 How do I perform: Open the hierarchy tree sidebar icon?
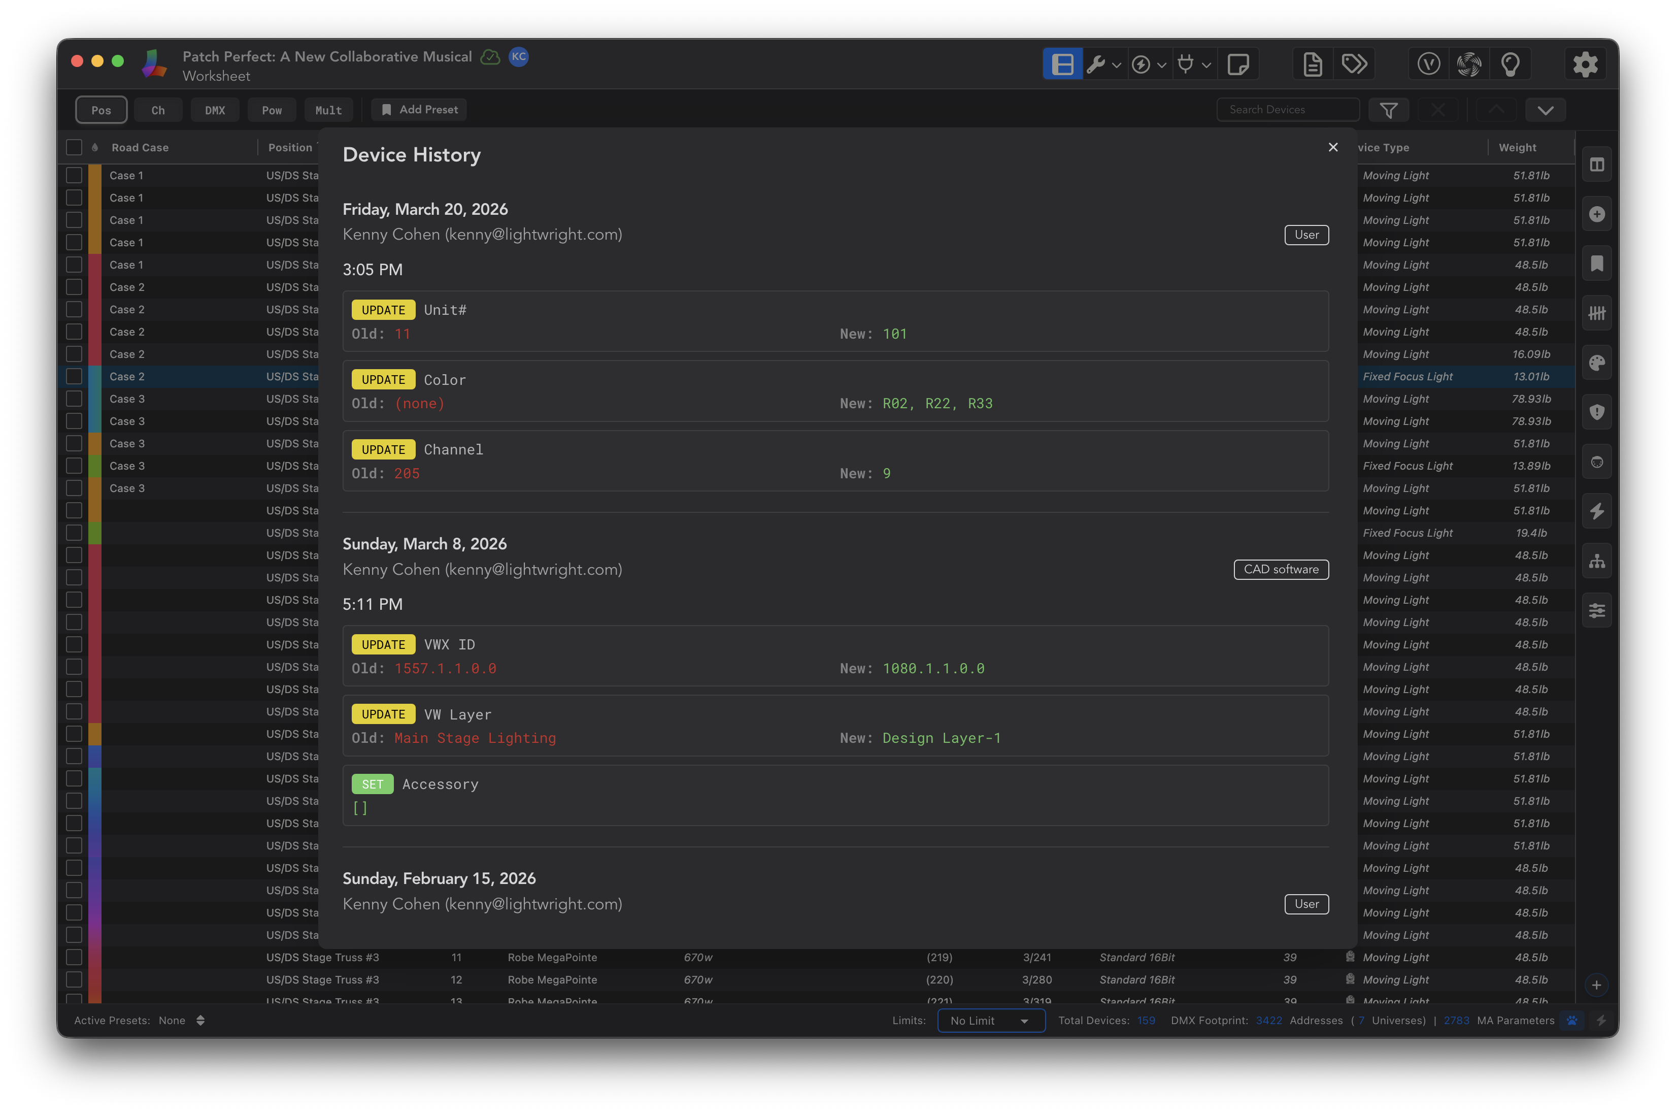[1596, 562]
